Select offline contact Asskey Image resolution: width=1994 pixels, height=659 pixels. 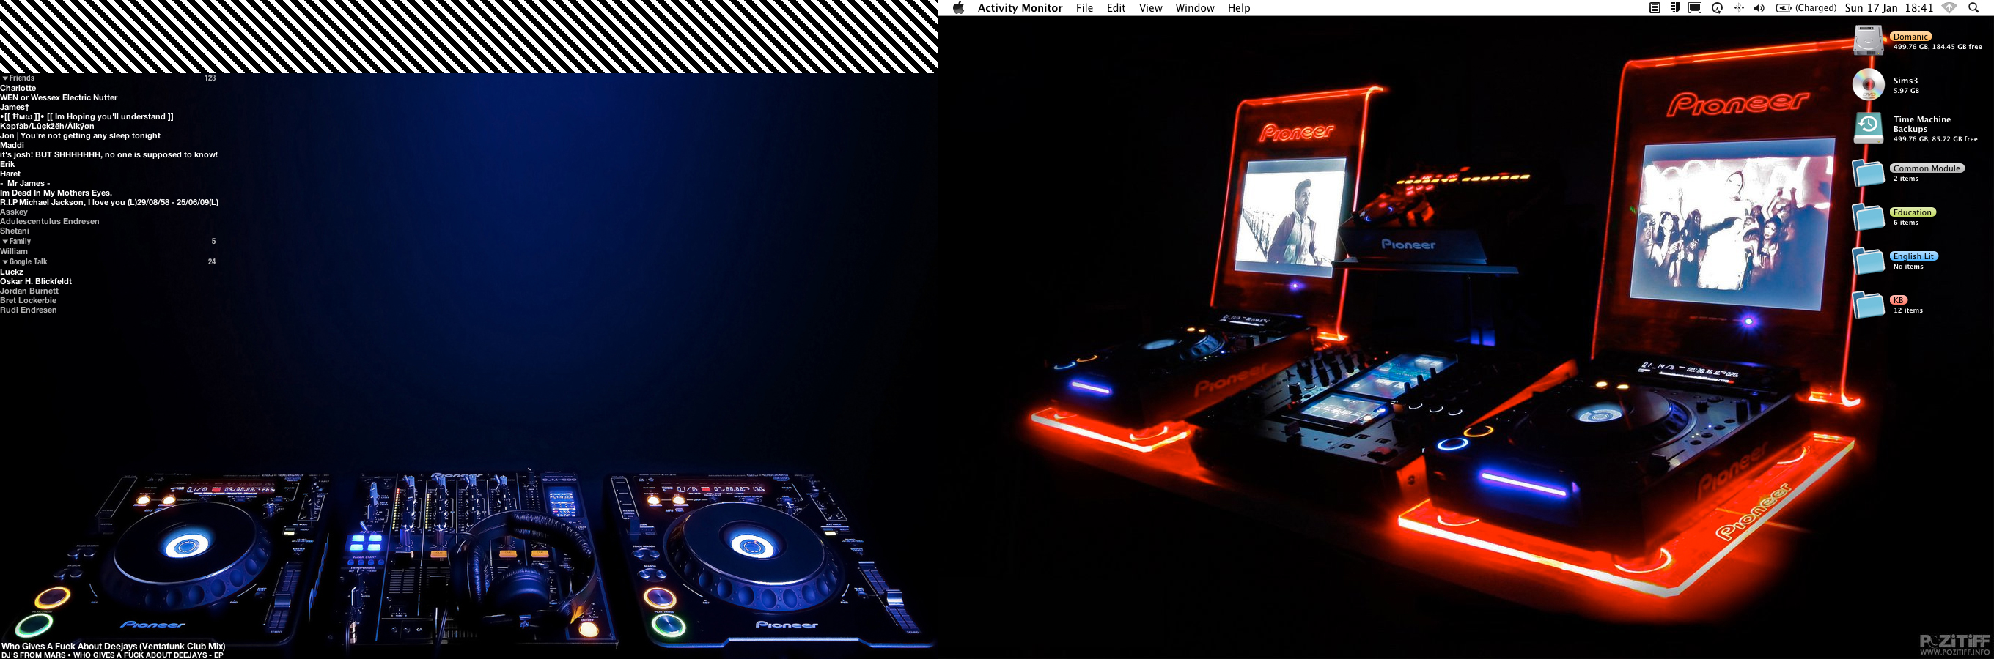14,212
